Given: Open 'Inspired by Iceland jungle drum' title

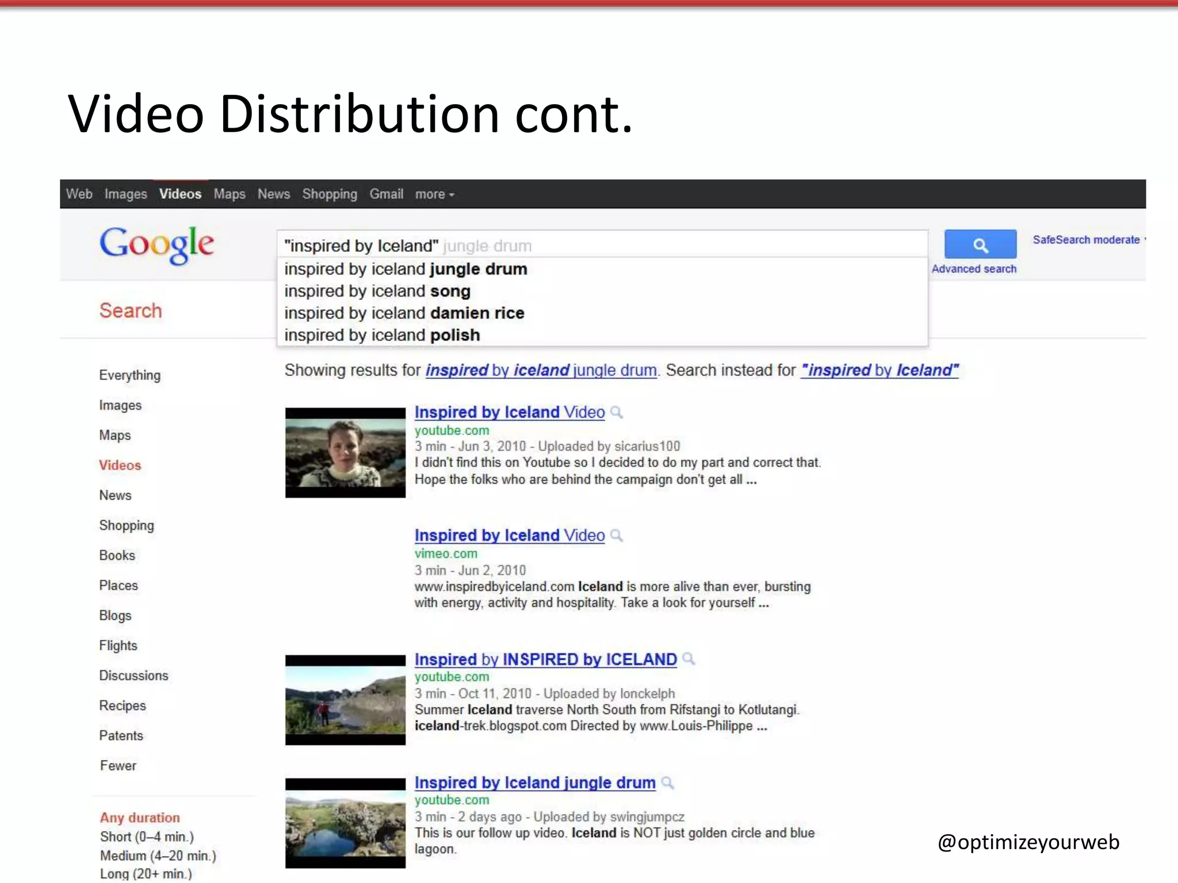Looking at the screenshot, I should 535,782.
